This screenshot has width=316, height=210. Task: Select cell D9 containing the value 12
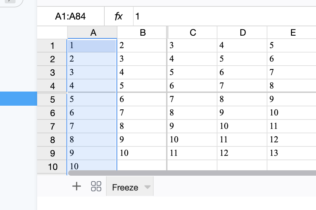[x=242, y=153]
